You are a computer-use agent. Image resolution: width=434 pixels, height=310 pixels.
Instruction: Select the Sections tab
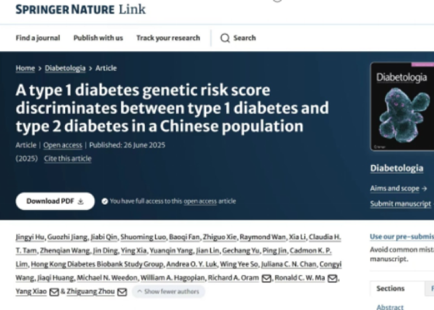click(x=391, y=289)
